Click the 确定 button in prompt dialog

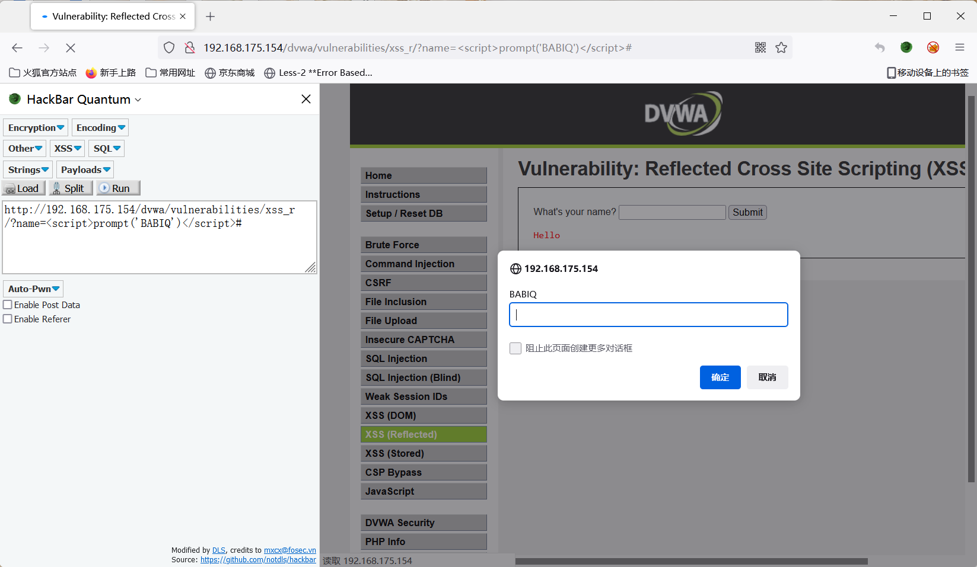click(720, 377)
